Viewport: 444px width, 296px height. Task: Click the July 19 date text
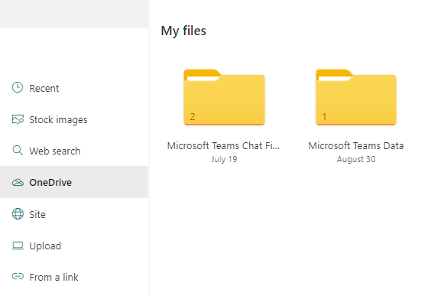pyautogui.click(x=224, y=159)
